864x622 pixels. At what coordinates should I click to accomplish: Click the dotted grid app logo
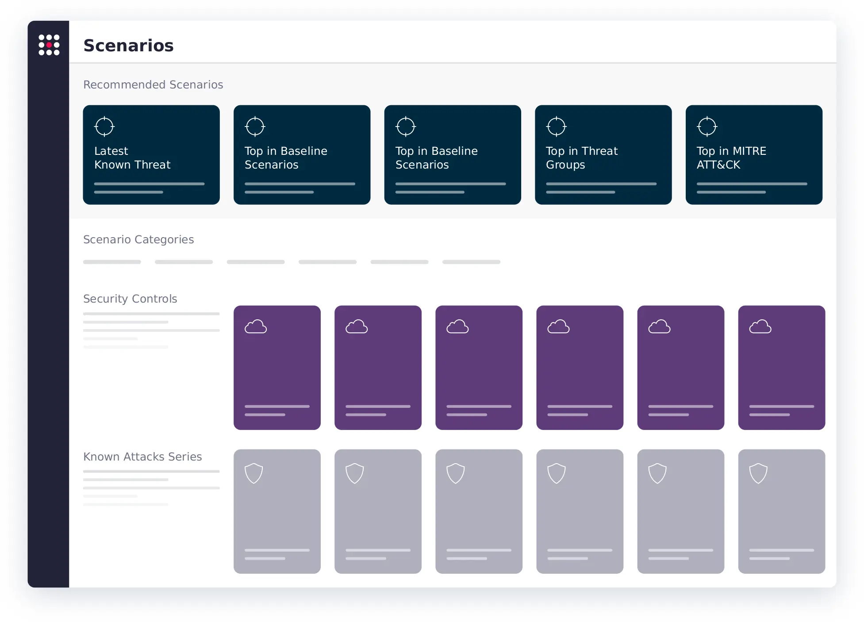click(49, 45)
